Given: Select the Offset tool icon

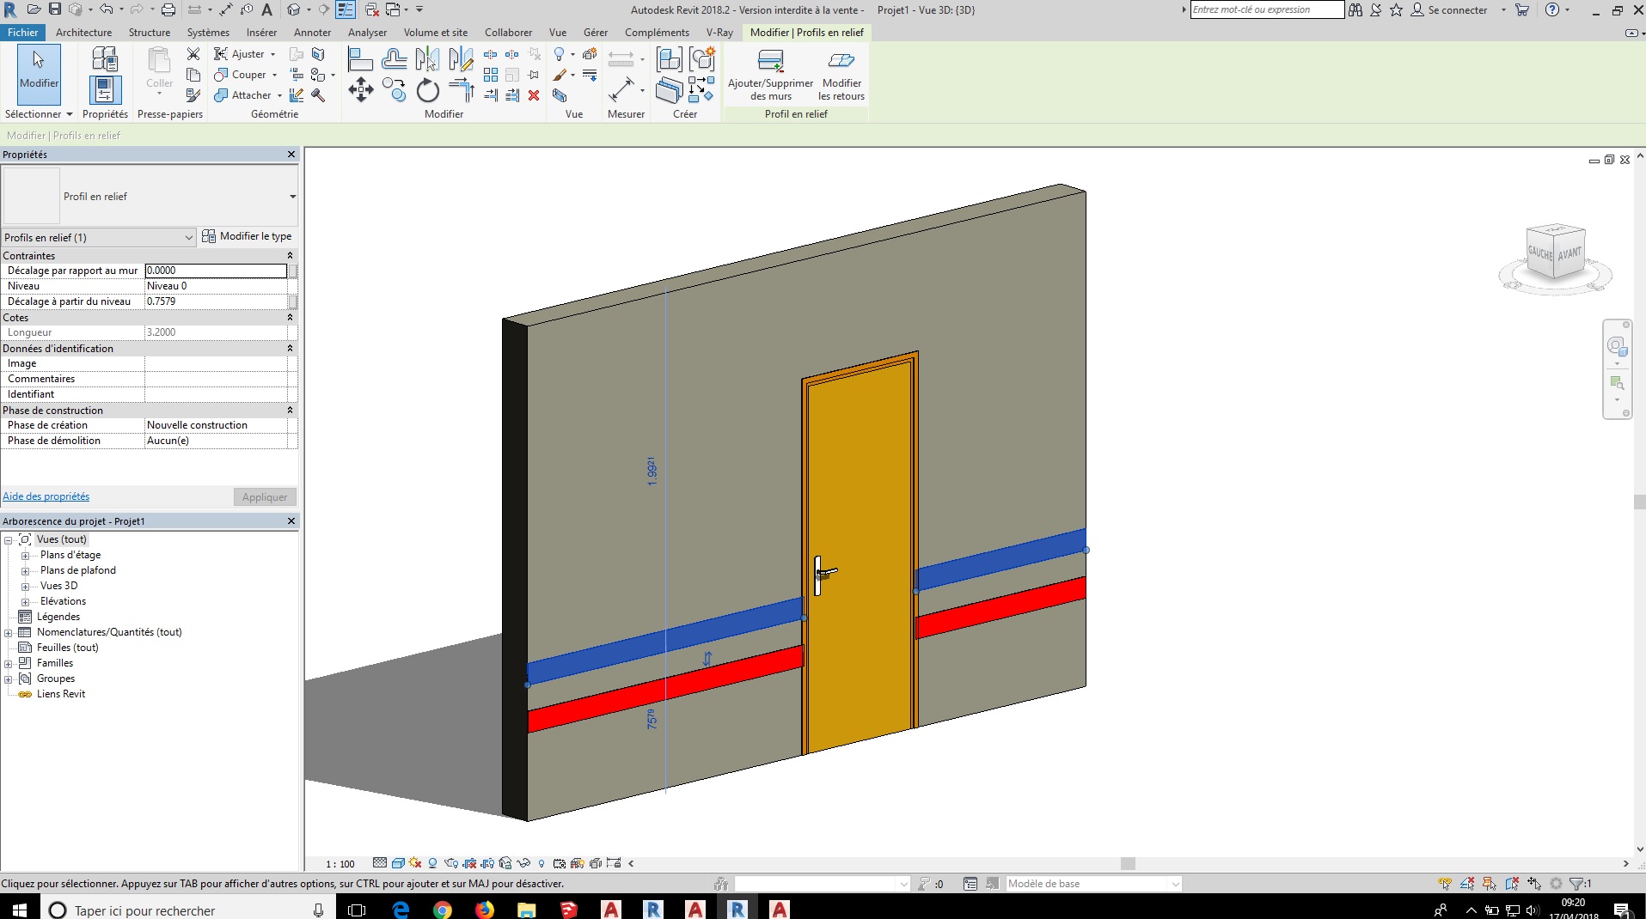Looking at the screenshot, I should click(x=394, y=59).
